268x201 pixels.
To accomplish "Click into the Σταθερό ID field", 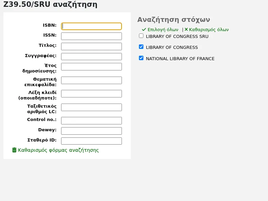I will click(91, 141).
